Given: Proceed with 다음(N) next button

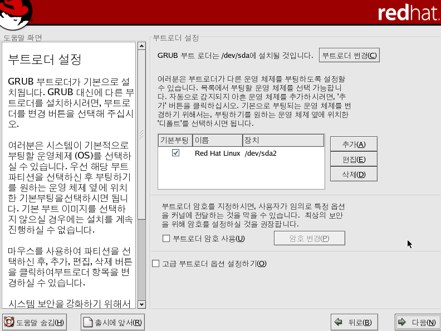Looking at the screenshot, I should click(x=418, y=322).
